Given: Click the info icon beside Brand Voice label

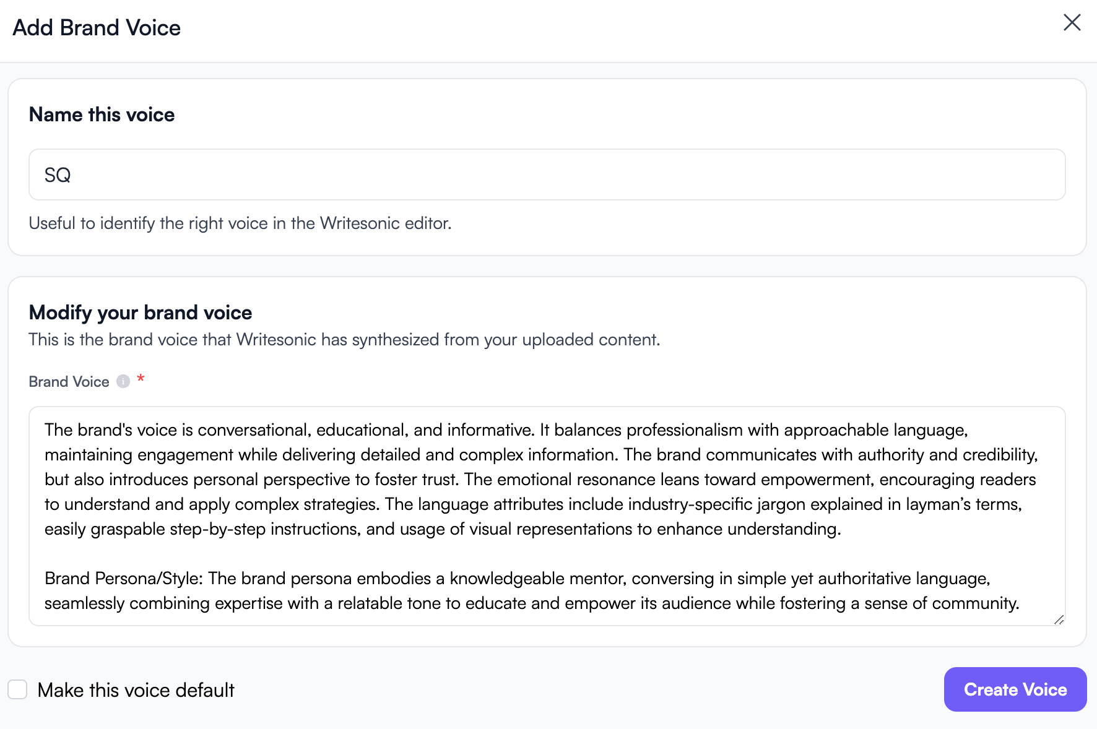Looking at the screenshot, I should pyautogui.click(x=123, y=381).
